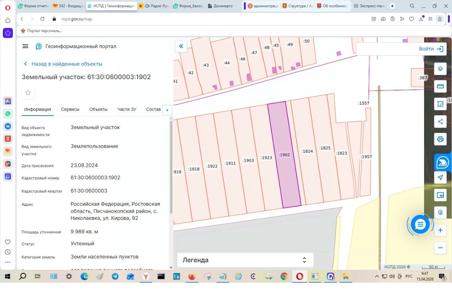Screen dimensions: 452x293
Task: Select the ruler measurement tool
Action: pyautogui.click(x=440, y=86)
